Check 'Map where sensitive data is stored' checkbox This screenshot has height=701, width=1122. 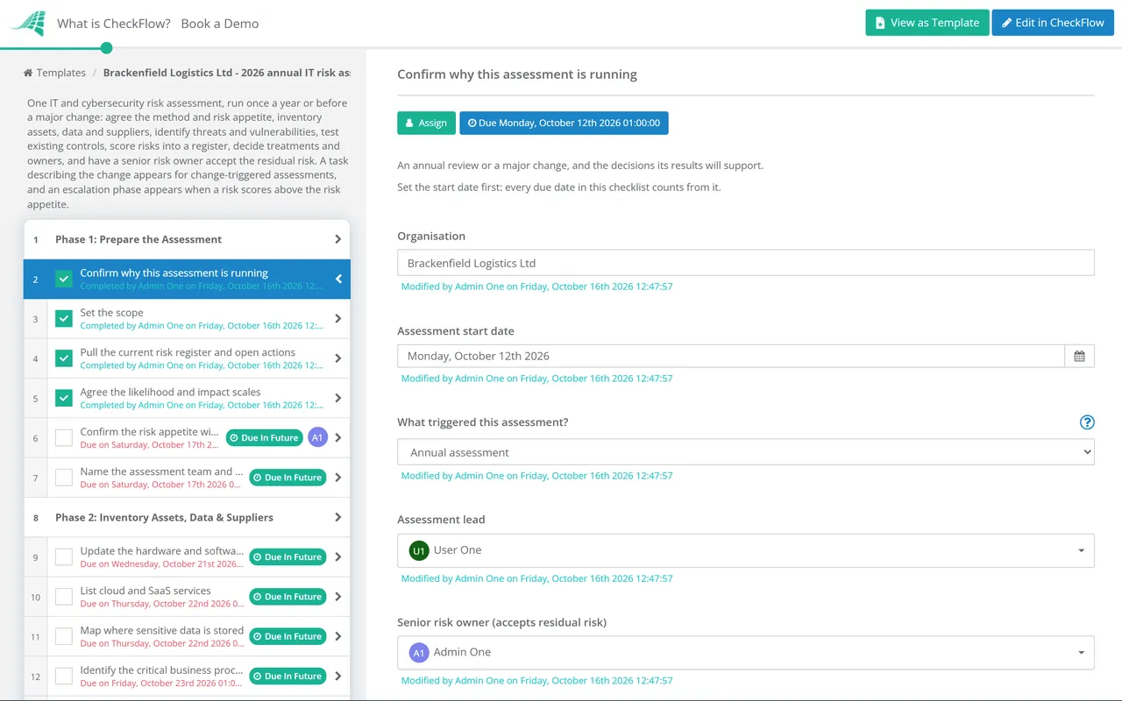[64, 636]
